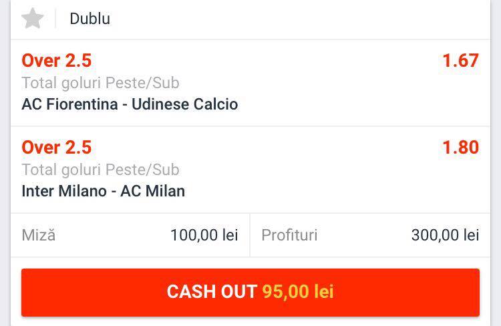Open Inter Milano - AC Milan match
Viewport: 501px width, 326px height.
103,191
